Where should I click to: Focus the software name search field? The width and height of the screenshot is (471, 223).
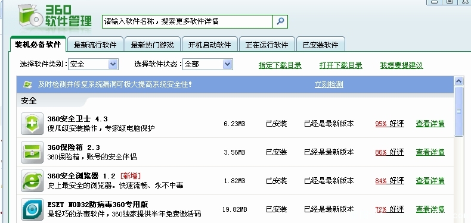pyautogui.click(x=187, y=21)
